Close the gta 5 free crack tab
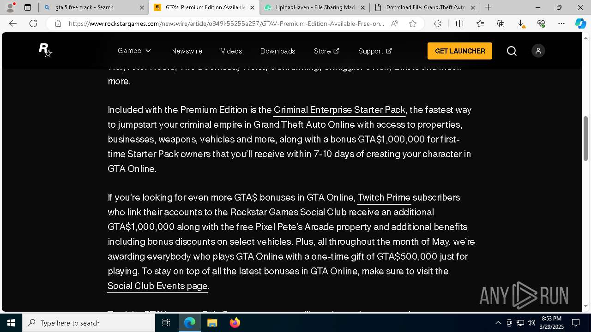This screenshot has width=591, height=332. [x=142, y=7]
